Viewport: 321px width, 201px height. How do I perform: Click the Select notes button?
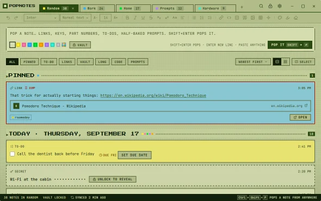pos(303,62)
